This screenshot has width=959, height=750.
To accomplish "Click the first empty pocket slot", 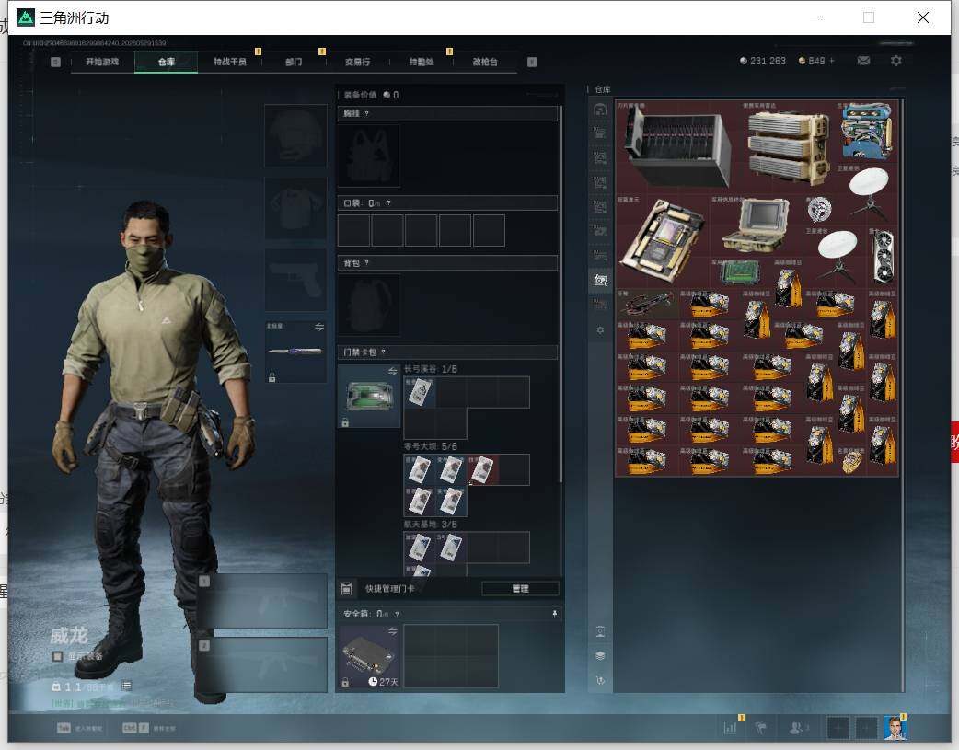I will tap(353, 231).
